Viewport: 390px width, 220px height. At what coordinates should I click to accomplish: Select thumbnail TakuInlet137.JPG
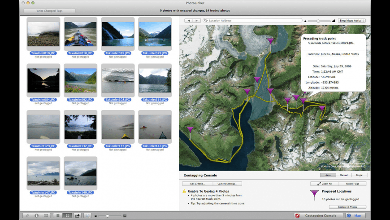click(118, 127)
